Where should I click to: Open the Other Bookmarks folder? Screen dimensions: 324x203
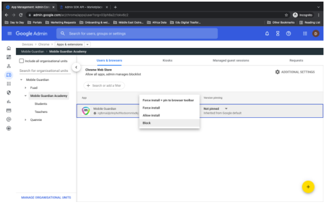point(281,22)
